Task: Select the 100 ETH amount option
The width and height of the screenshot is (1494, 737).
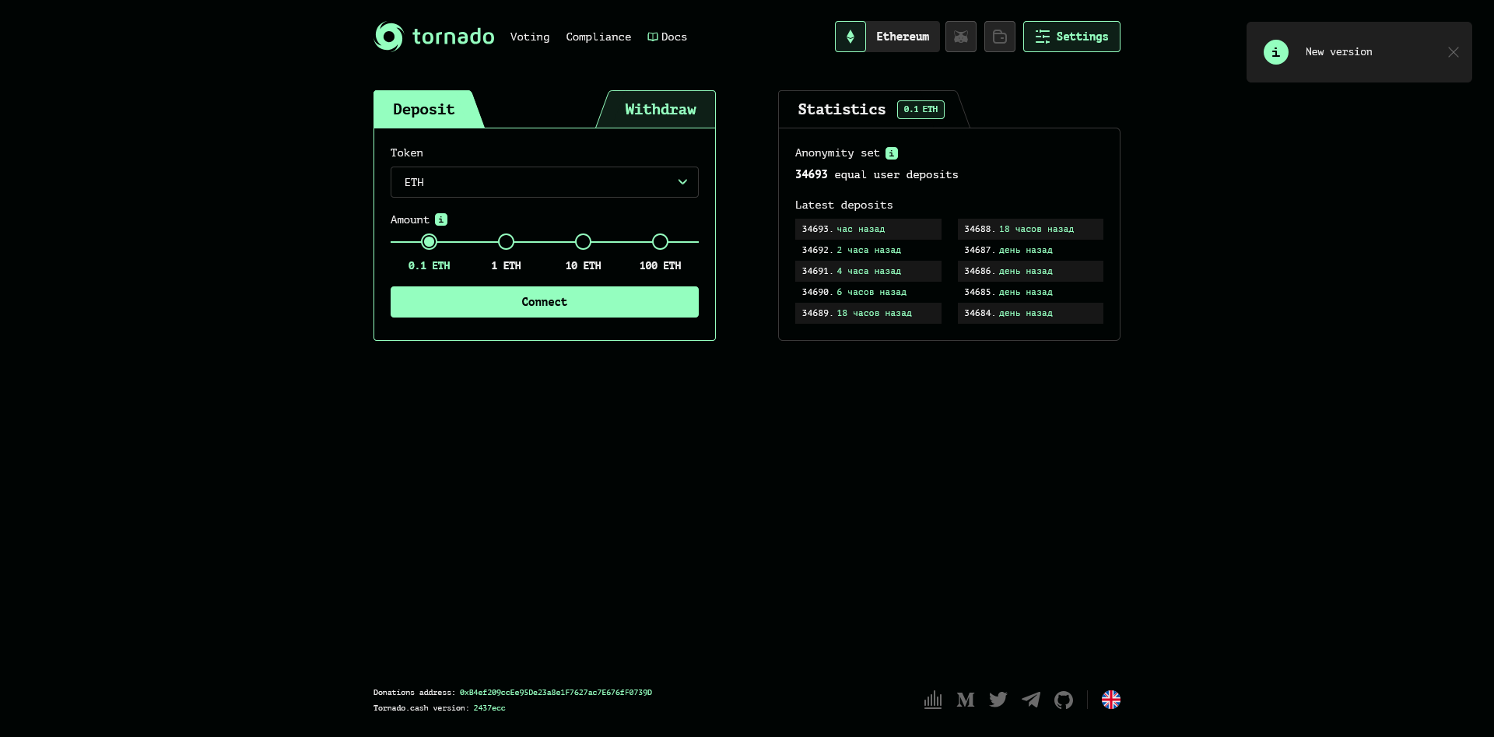Action: [660, 242]
